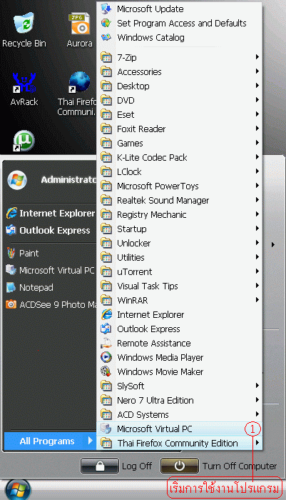This screenshot has width=286, height=500.
Task: Click the All Programs button
Action: click(51, 441)
